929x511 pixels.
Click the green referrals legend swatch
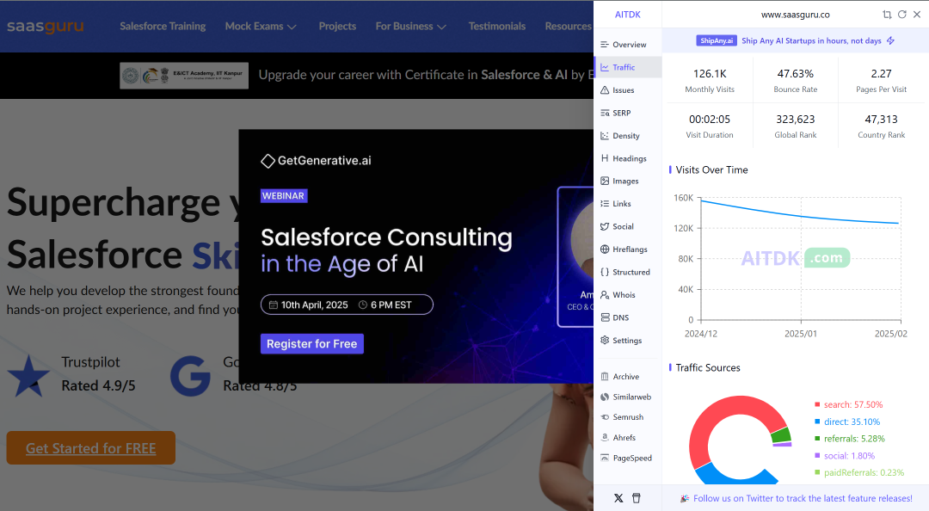click(817, 439)
